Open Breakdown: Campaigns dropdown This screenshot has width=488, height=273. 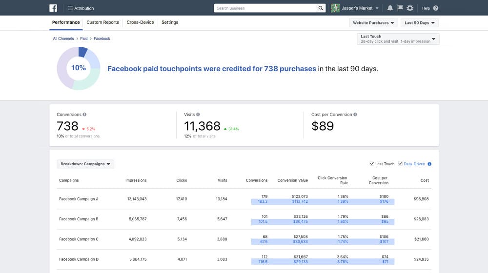85,164
